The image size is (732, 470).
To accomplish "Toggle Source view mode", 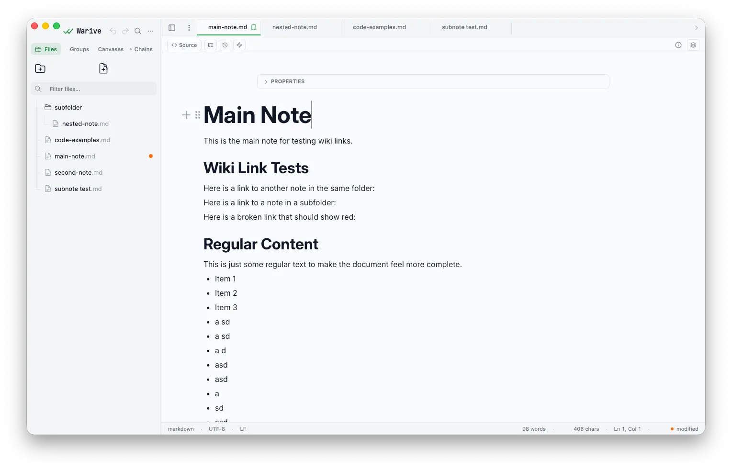I will (x=184, y=45).
